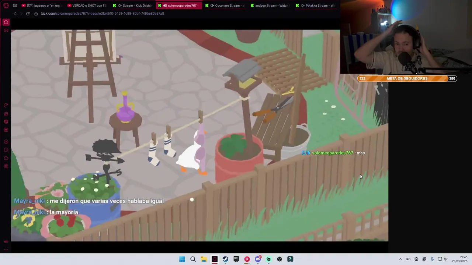The image size is (472, 265).
Task: Toggle mute on the Stream - Kick Dashboard tab
Action: click(x=119, y=6)
